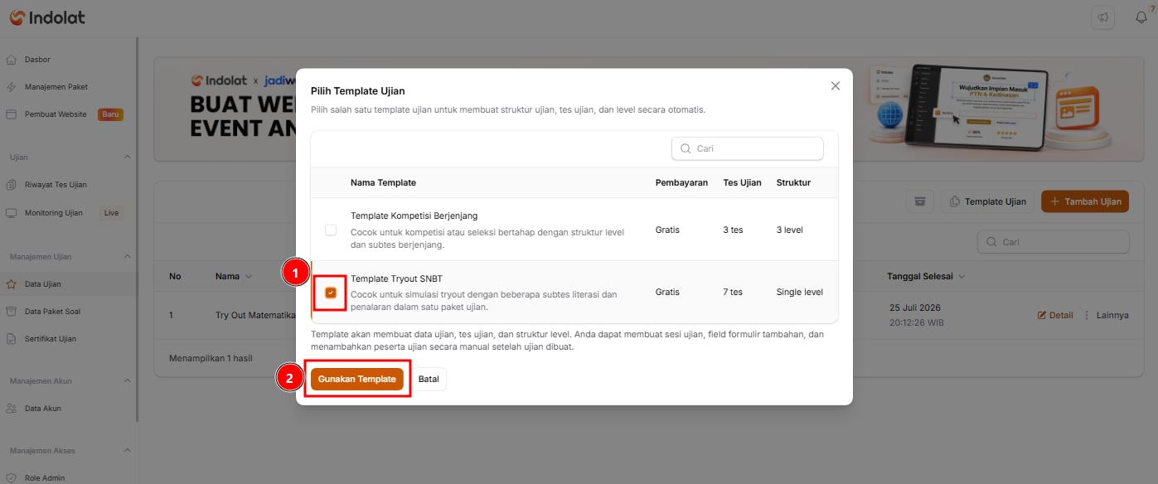Check the Template Kompetisi Berjenjang checkbox
The image size is (1158, 484).
(331, 230)
